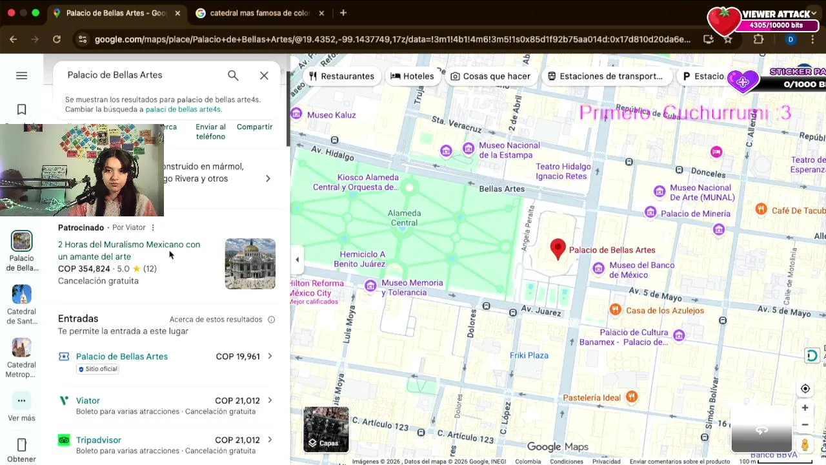Image resolution: width=826 pixels, height=465 pixels.
Task: Click Museo Memoria y Tolerancia marker
Action: [370, 286]
